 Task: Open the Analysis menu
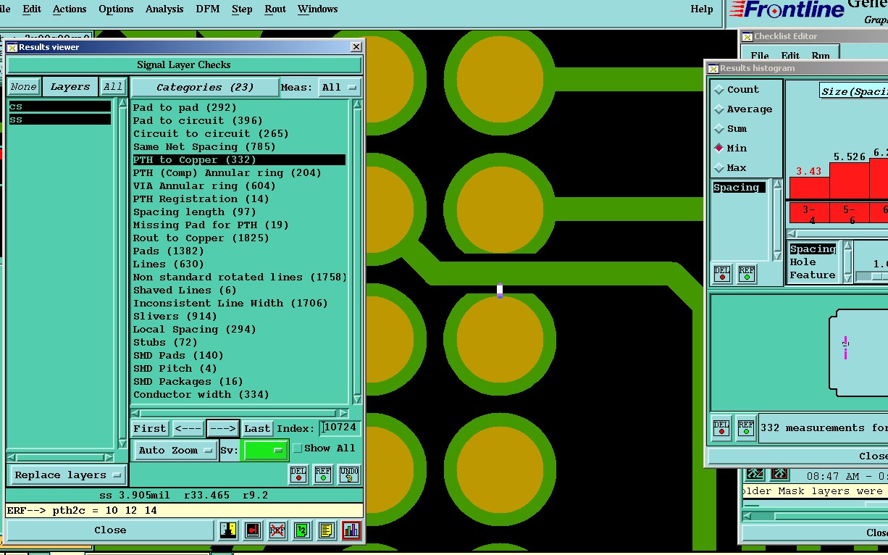[x=164, y=9]
